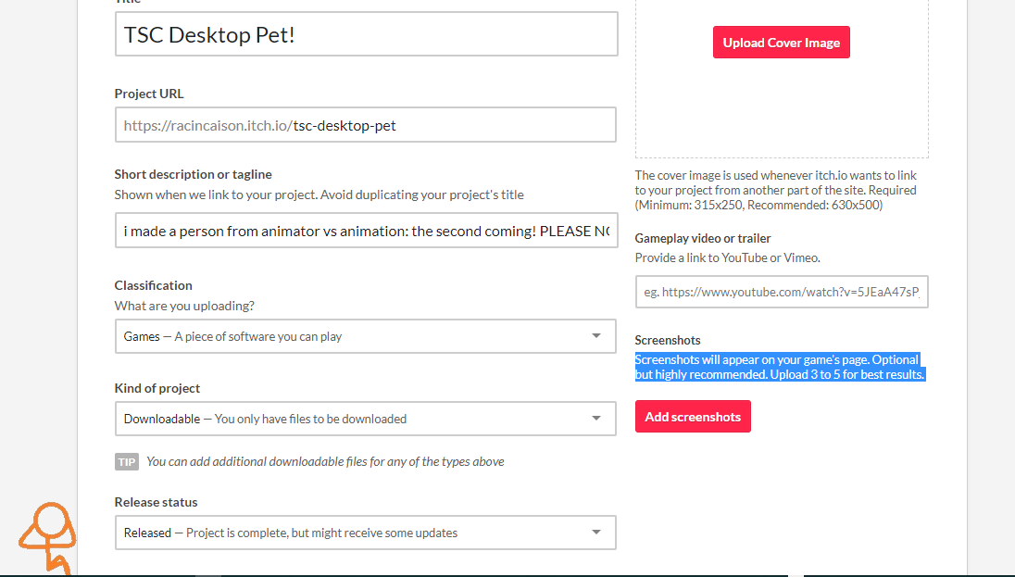The height and width of the screenshot is (577, 1015).
Task: Click the gameplay video URL field
Action: point(782,292)
